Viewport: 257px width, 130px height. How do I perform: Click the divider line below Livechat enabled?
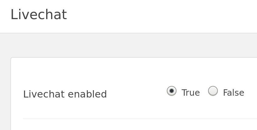[x=140, y=118]
